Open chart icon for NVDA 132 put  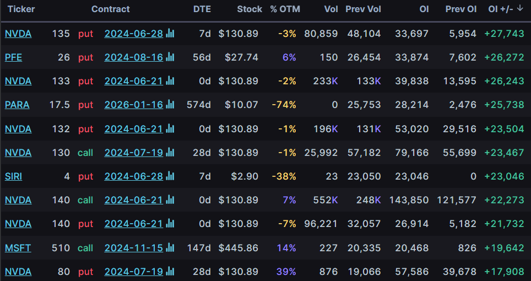point(170,128)
